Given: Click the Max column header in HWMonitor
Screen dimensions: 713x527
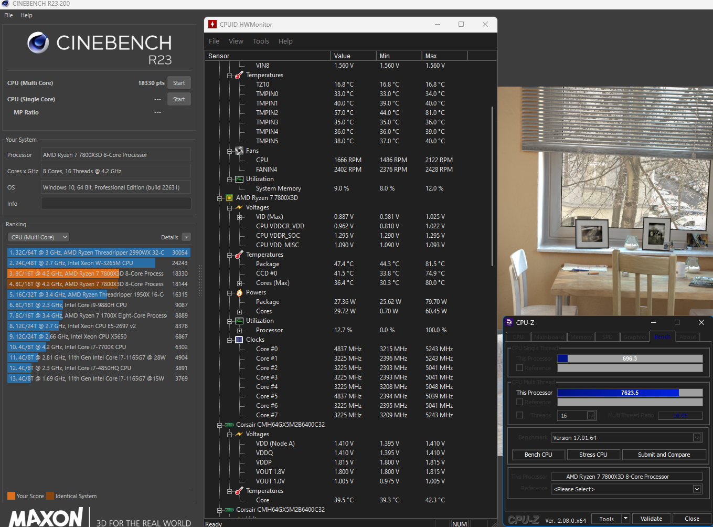Looking at the screenshot, I should (444, 56).
